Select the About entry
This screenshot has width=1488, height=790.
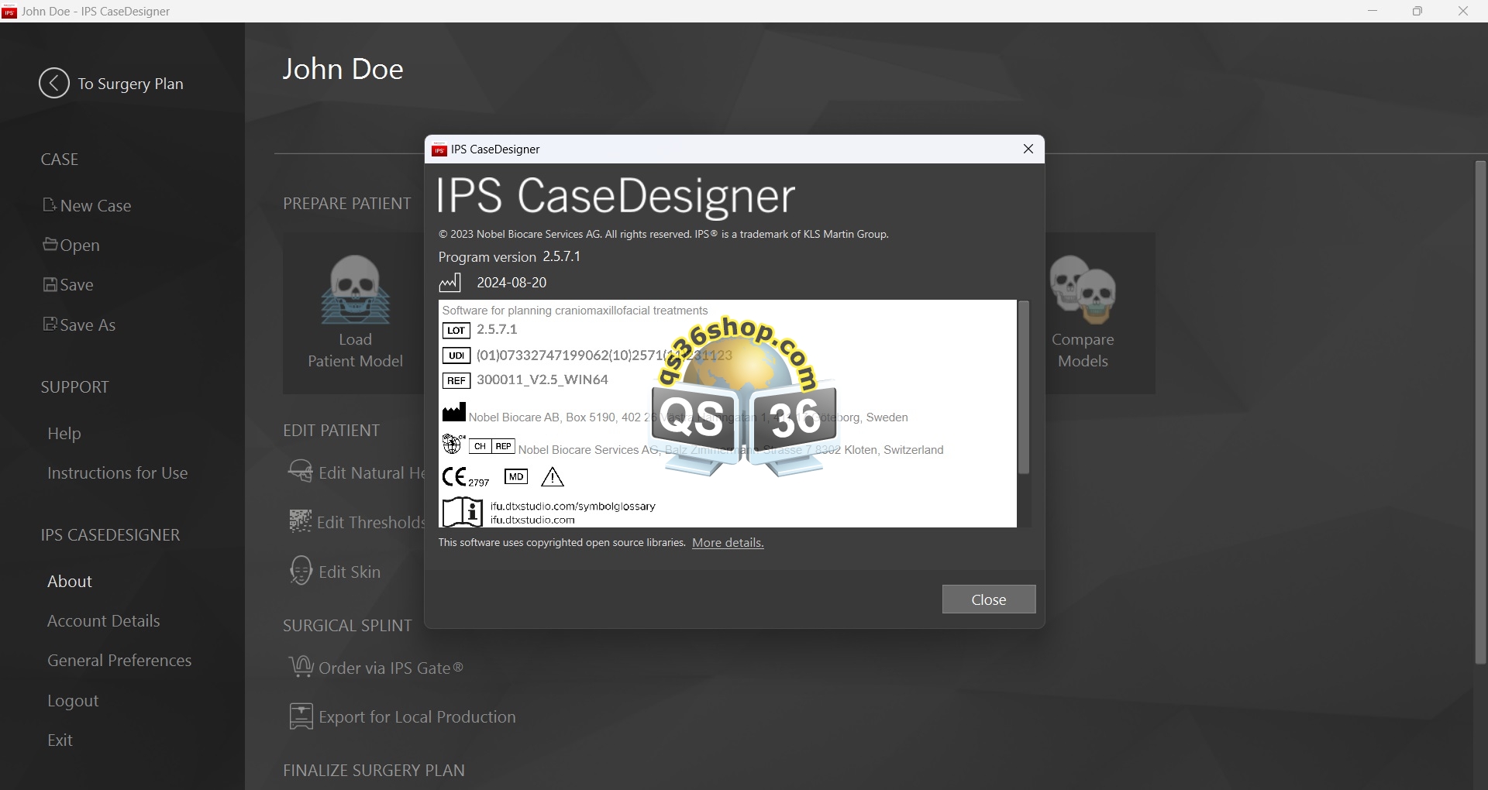pyautogui.click(x=70, y=581)
